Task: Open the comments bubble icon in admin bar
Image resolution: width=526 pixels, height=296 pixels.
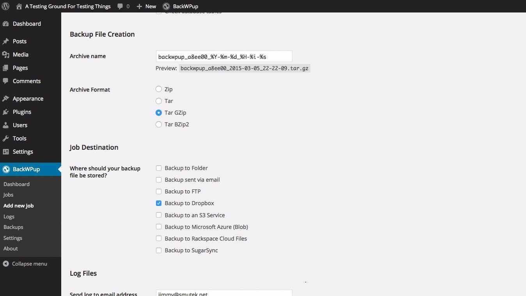Action: pyautogui.click(x=120, y=6)
